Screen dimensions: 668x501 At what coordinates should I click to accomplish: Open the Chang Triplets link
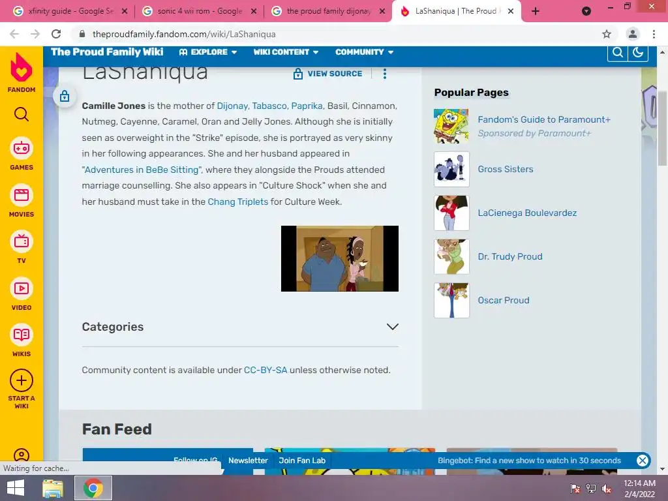pos(237,202)
